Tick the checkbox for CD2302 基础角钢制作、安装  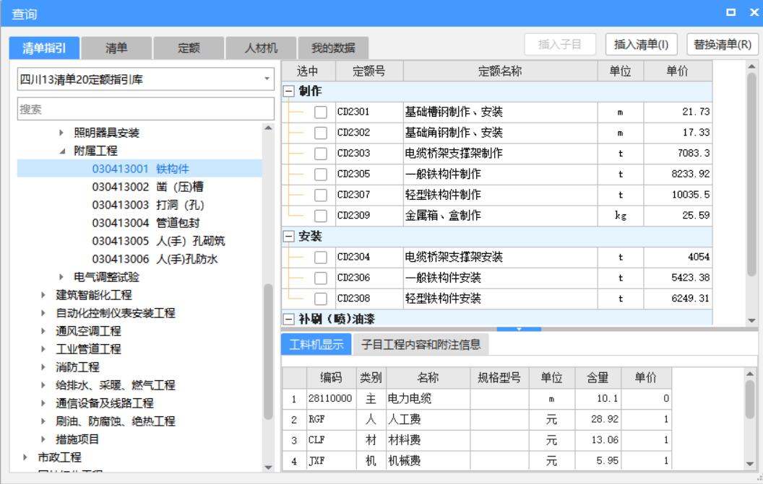pyautogui.click(x=321, y=133)
